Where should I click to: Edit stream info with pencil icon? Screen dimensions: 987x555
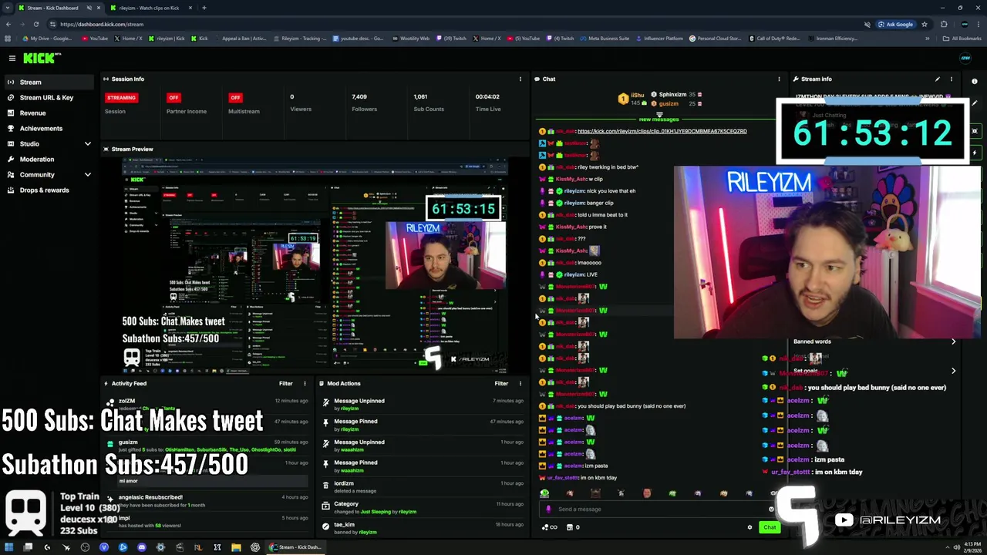tap(938, 79)
